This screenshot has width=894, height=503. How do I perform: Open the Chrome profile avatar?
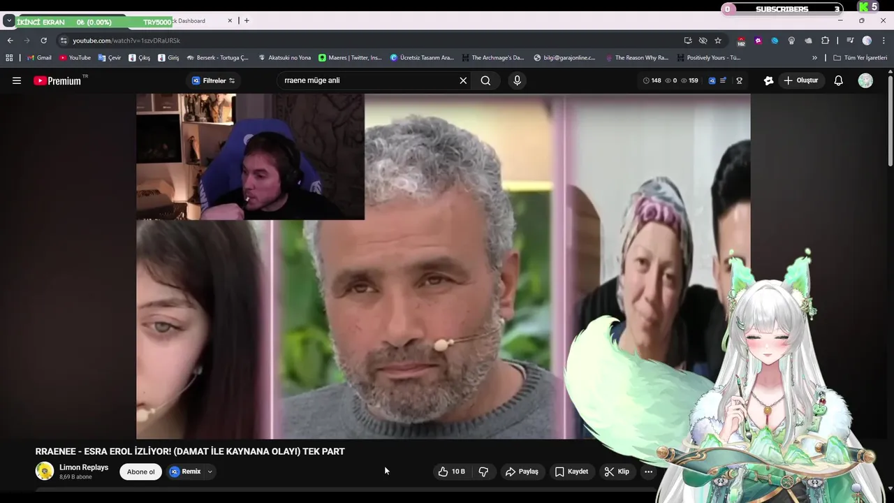click(x=867, y=41)
